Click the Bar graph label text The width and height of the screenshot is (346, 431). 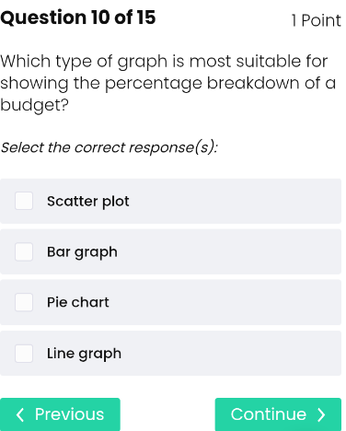click(82, 252)
